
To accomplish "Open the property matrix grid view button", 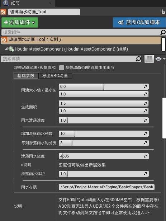I will click(149, 59).
